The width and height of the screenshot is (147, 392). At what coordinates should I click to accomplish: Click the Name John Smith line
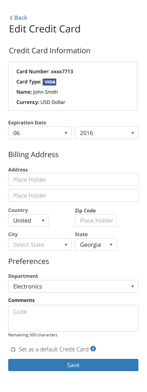[x=37, y=92]
